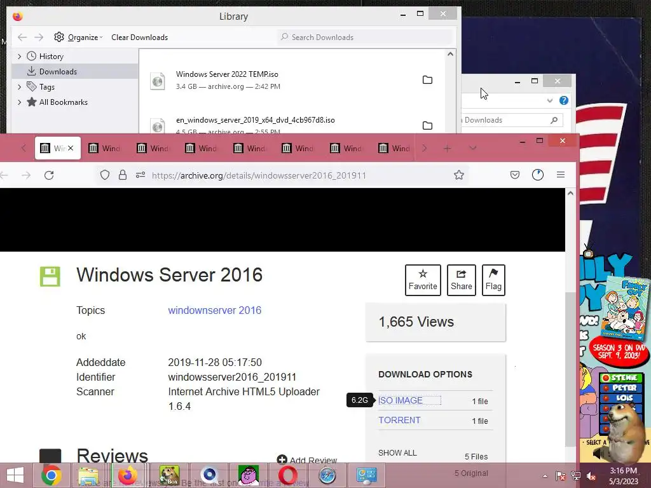Click the Share button on archive page

tap(462, 280)
